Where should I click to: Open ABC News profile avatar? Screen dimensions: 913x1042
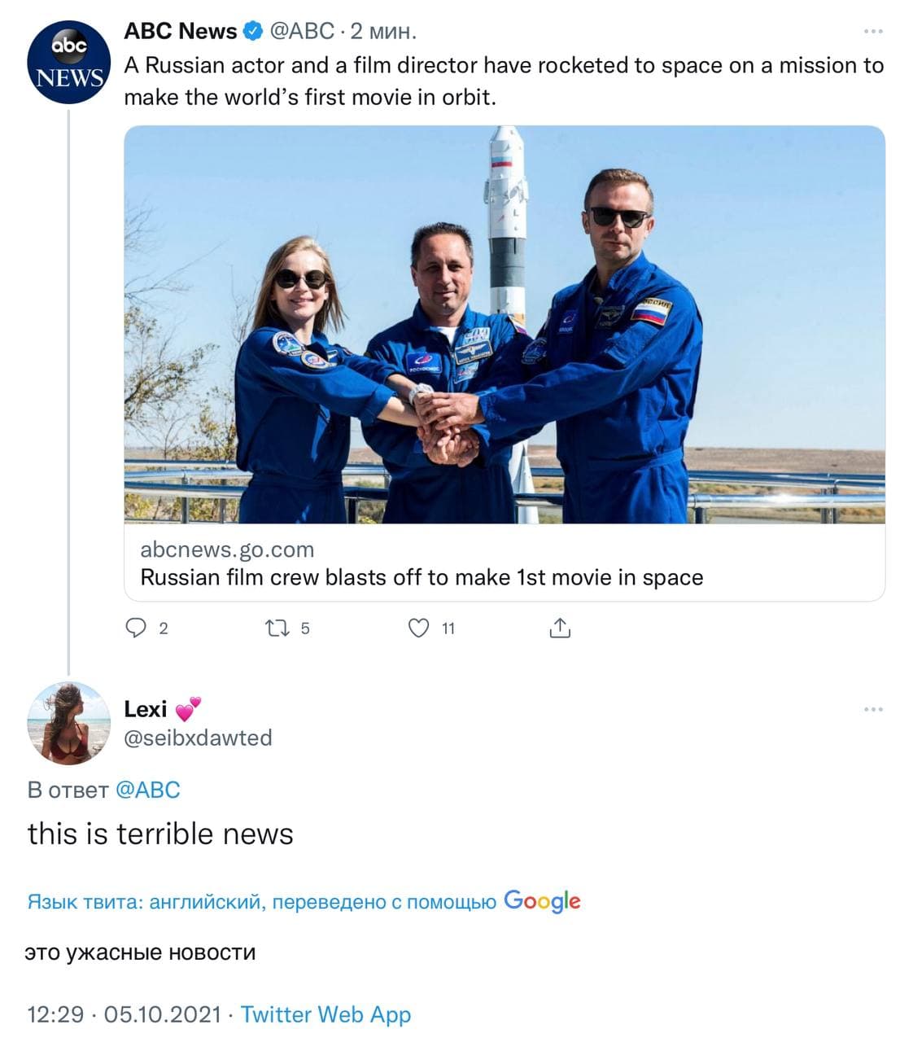click(68, 62)
